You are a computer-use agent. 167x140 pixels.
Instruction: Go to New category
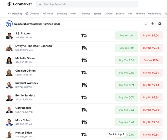[73, 14]
